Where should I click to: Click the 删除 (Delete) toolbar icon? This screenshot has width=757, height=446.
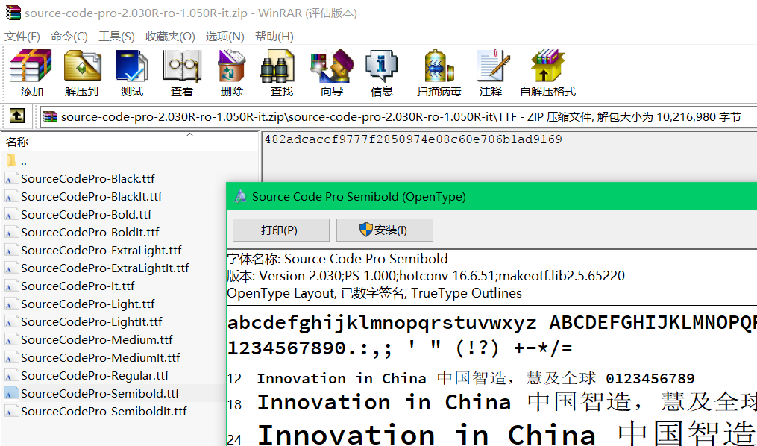232,65
